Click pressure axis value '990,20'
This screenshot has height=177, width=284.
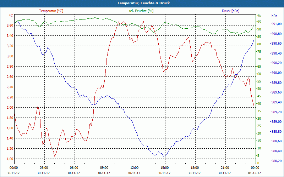[277, 63]
